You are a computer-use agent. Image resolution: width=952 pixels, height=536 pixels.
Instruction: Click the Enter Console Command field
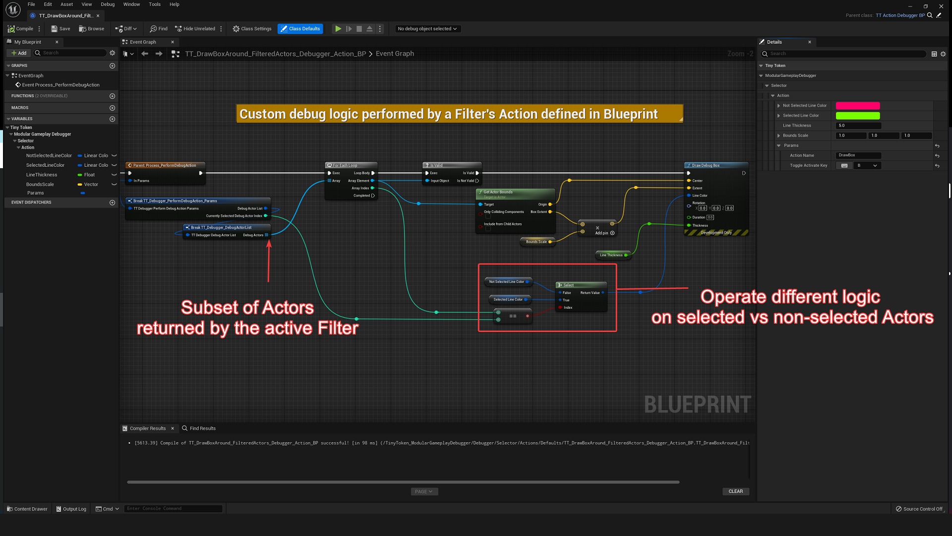[173, 508]
